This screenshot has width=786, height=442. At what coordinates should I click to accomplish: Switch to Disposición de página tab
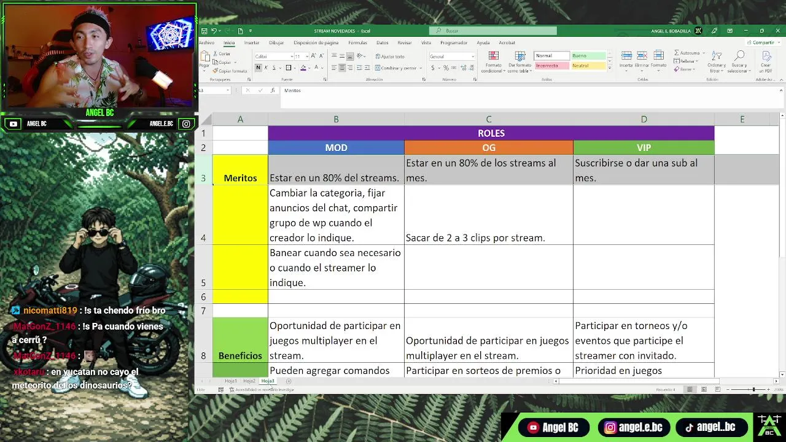[x=316, y=42]
